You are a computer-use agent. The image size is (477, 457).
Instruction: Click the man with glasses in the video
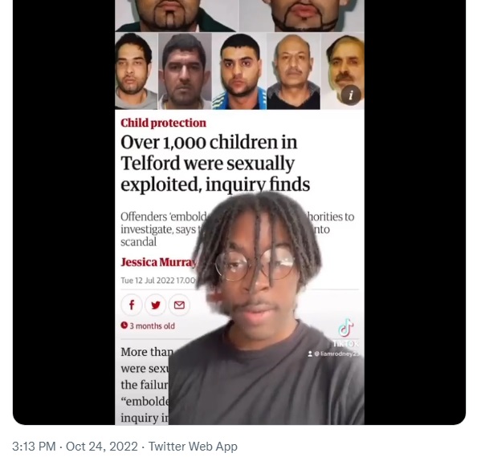[259, 304]
